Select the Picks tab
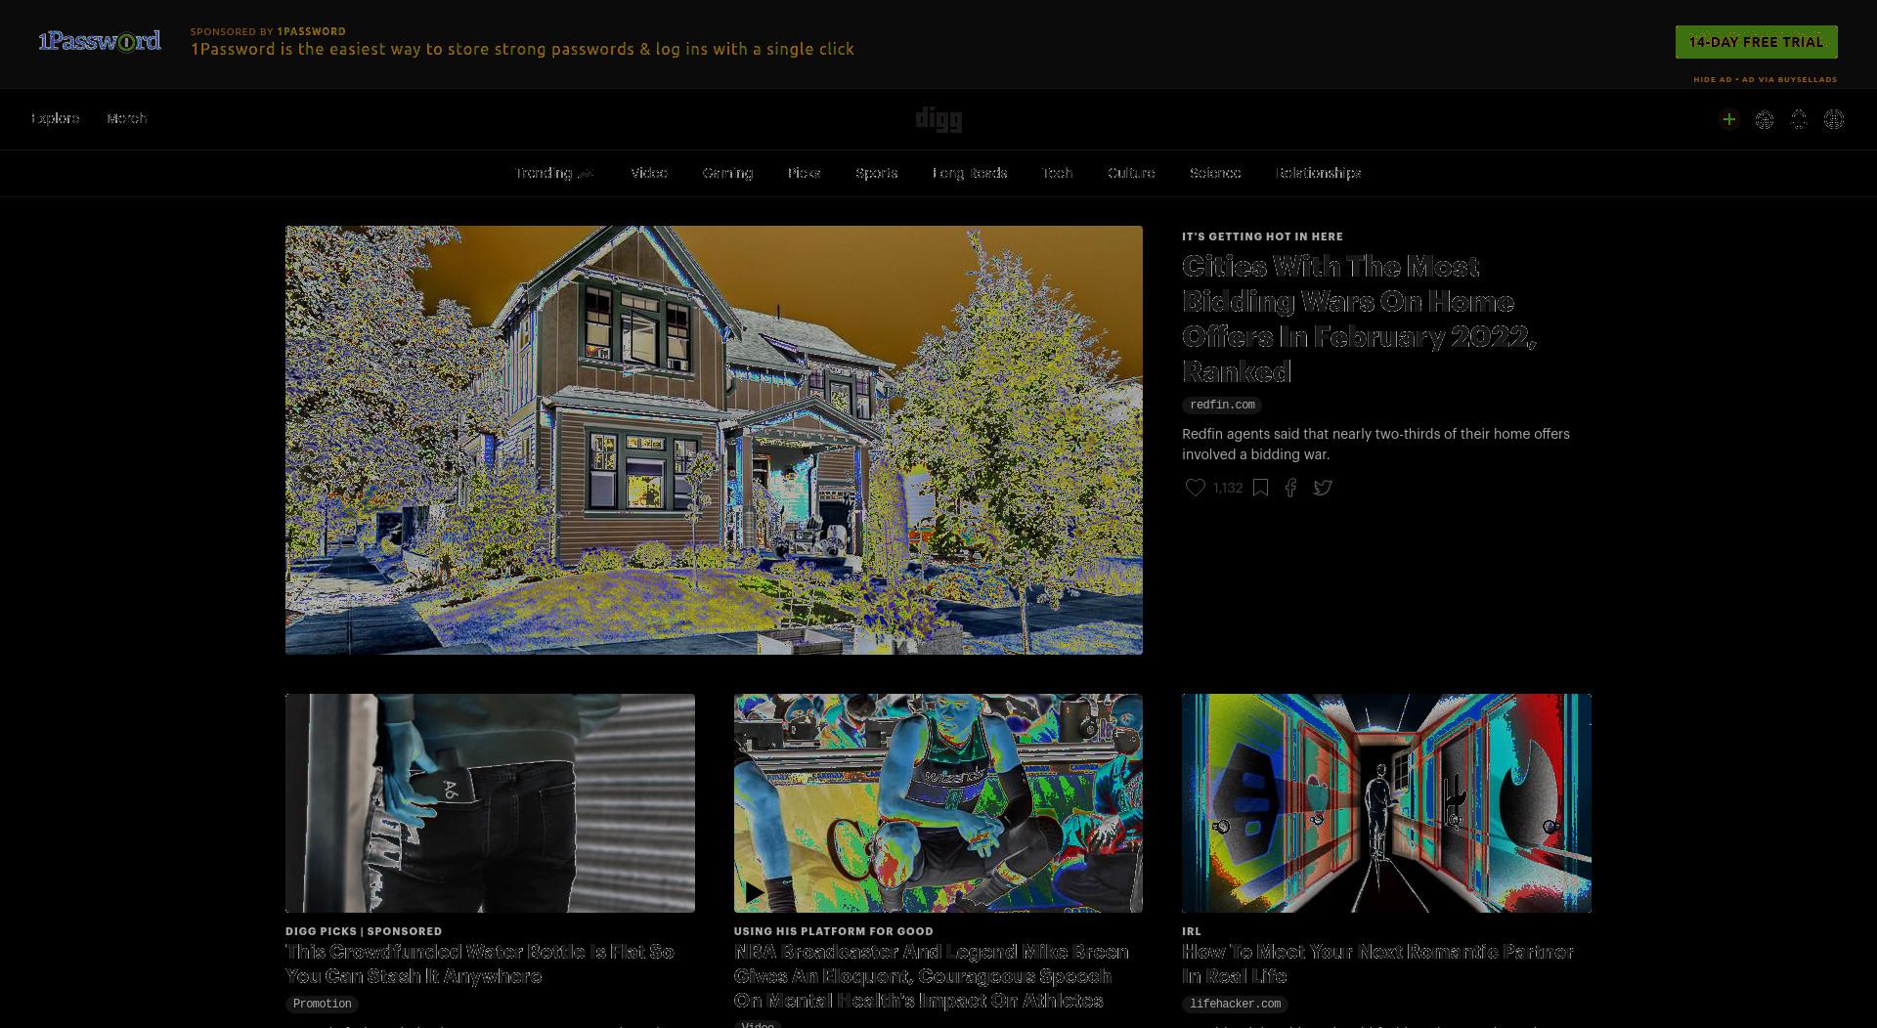The height and width of the screenshot is (1028, 1877). (x=804, y=173)
